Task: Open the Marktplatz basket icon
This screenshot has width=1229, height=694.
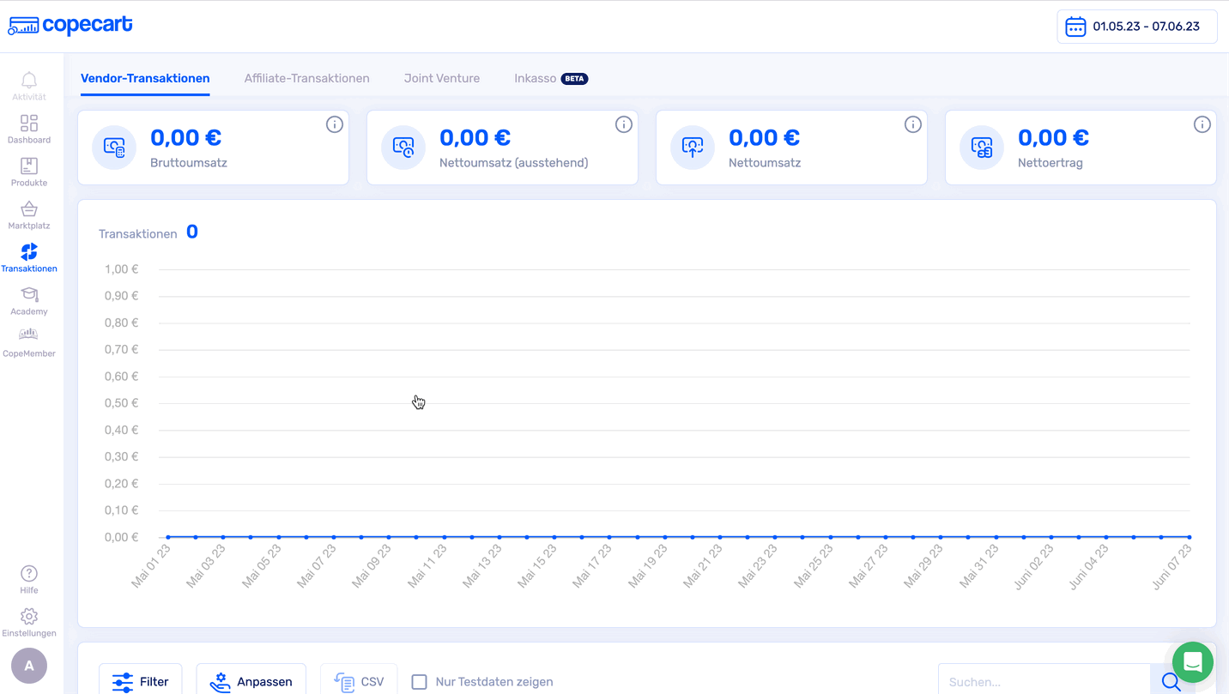Action: [x=29, y=209]
